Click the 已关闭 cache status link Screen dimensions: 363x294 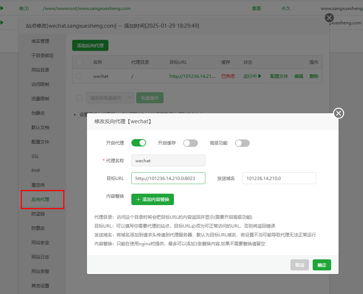[x=228, y=76]
